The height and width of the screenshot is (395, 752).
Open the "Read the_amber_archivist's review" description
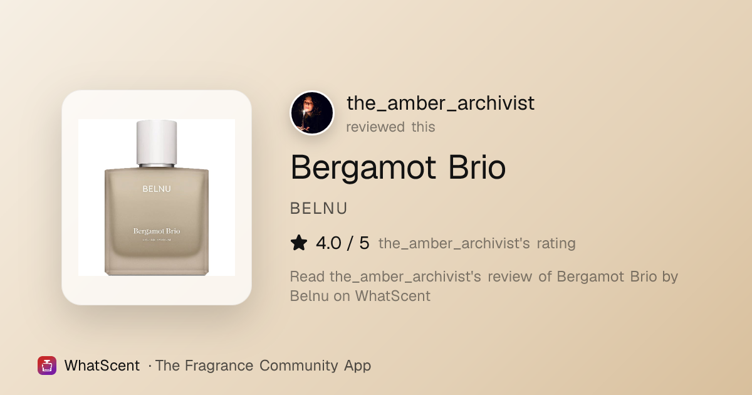pos(484,286)
